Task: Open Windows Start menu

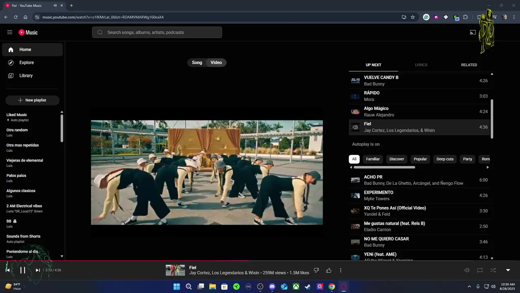Action: pos(177,286)
